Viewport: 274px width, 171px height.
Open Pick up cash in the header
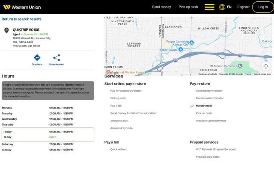point(188,7)
